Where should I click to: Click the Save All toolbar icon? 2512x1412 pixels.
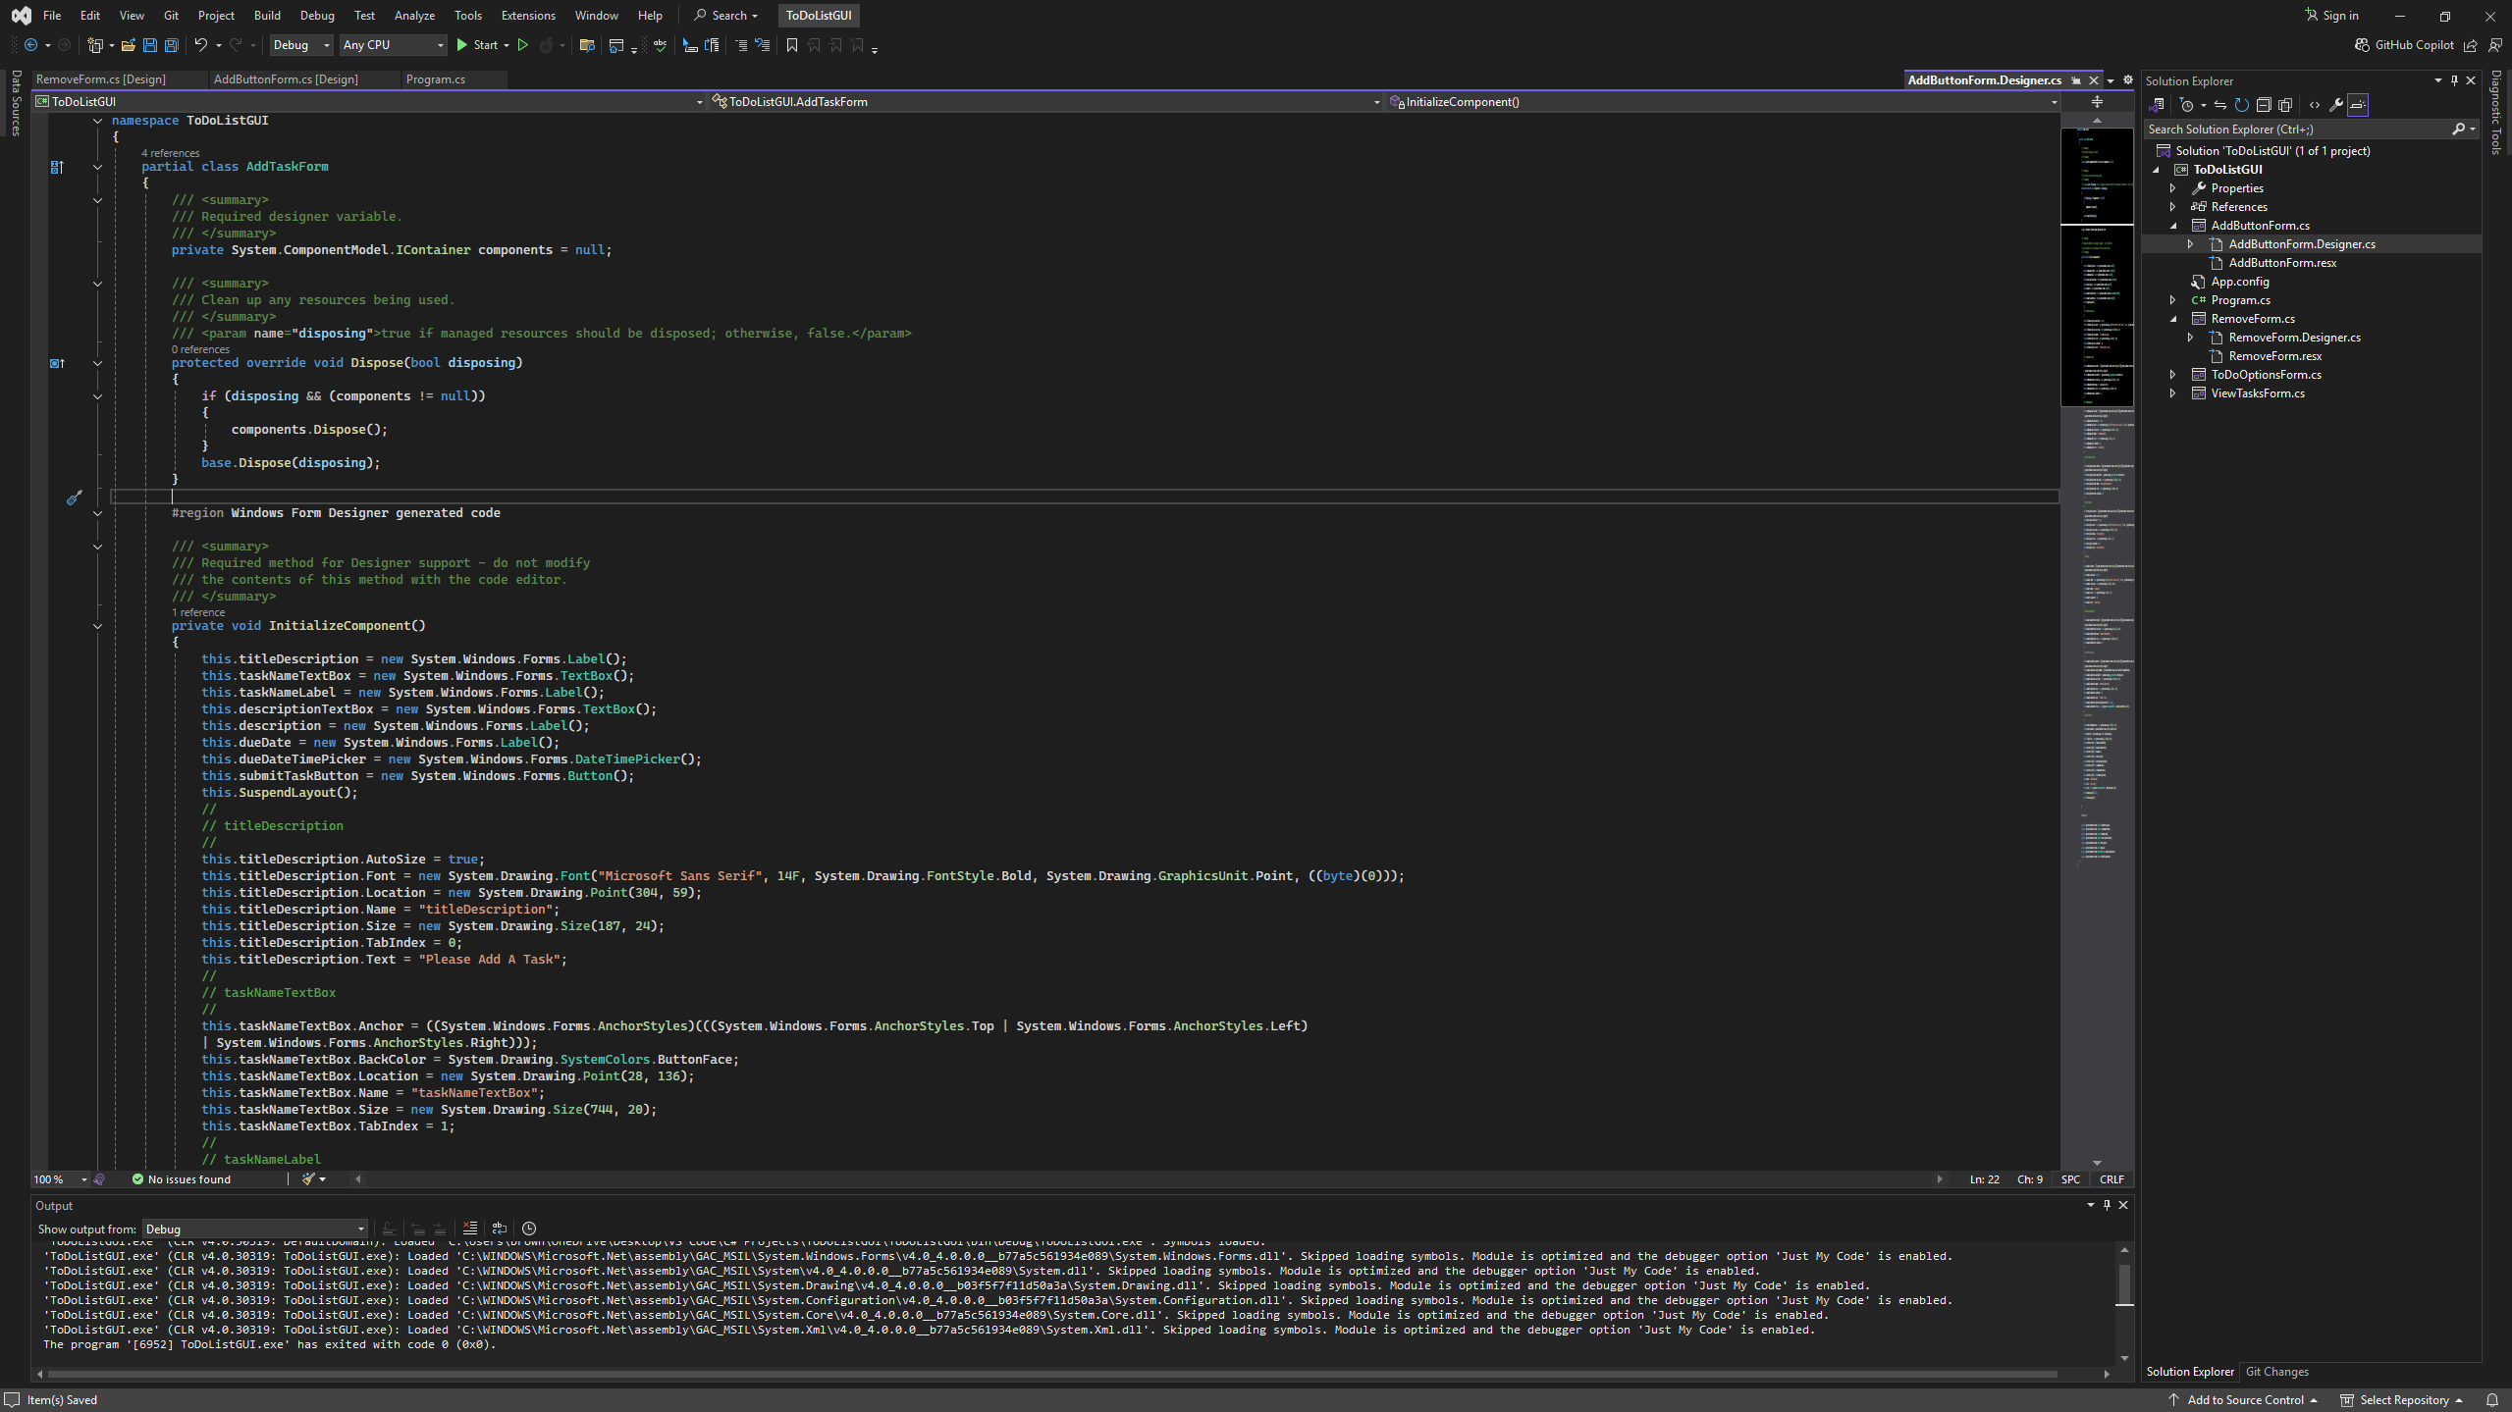[172, 45]
